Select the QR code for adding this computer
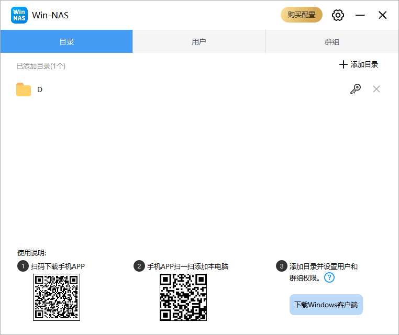This screenshot has height=335, width=399. coord(183,297)
